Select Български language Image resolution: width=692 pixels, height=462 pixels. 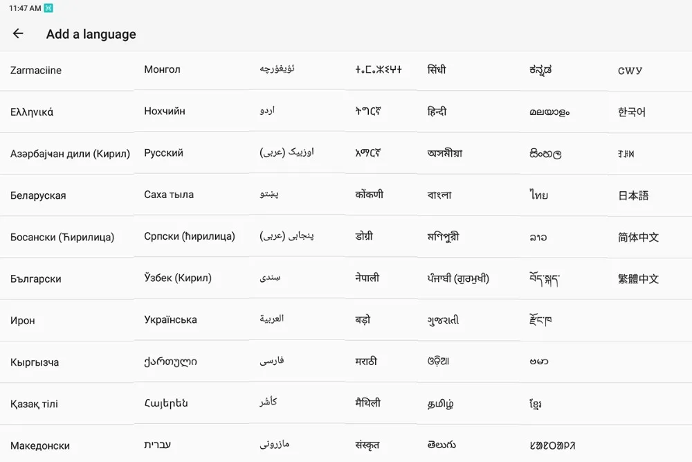pyautogui.click(x=36, y=279)
